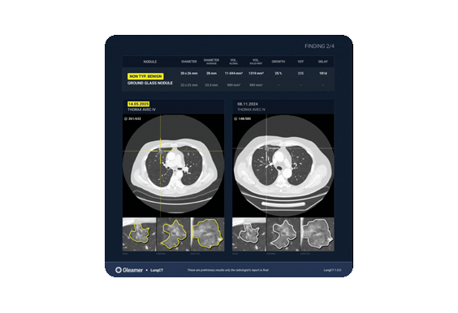Viewport: 458px width, 313px height.
Task: Click the preliminary results disclaimer text
Action: (228, 270)
